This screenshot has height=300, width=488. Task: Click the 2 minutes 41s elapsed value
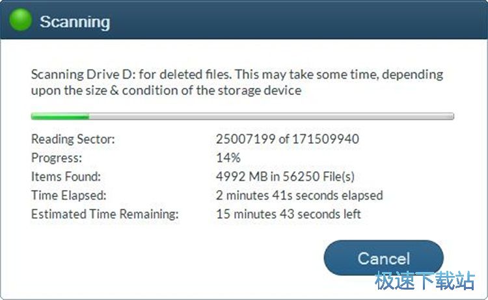299,195
